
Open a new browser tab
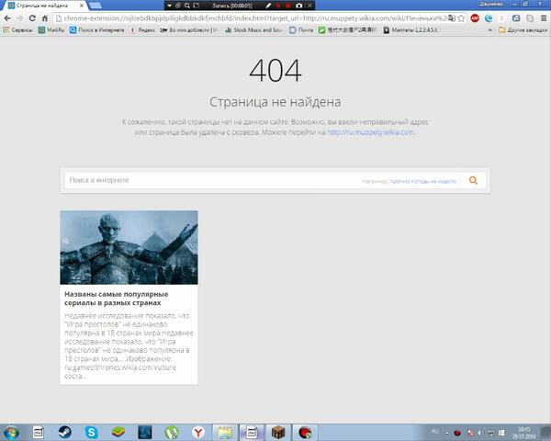click(x=96, y=6)
